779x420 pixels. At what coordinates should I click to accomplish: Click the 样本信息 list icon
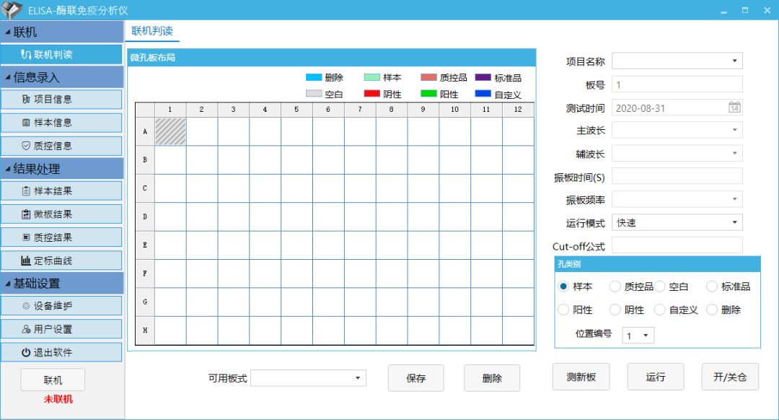(27, 123)
